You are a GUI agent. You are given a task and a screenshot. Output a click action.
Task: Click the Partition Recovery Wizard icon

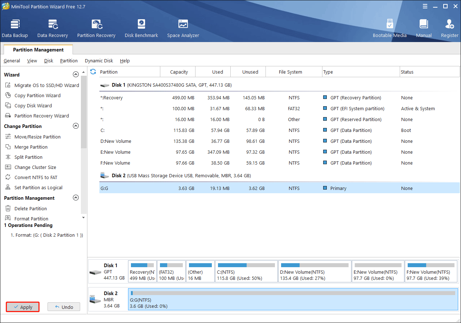pos(8,116)
